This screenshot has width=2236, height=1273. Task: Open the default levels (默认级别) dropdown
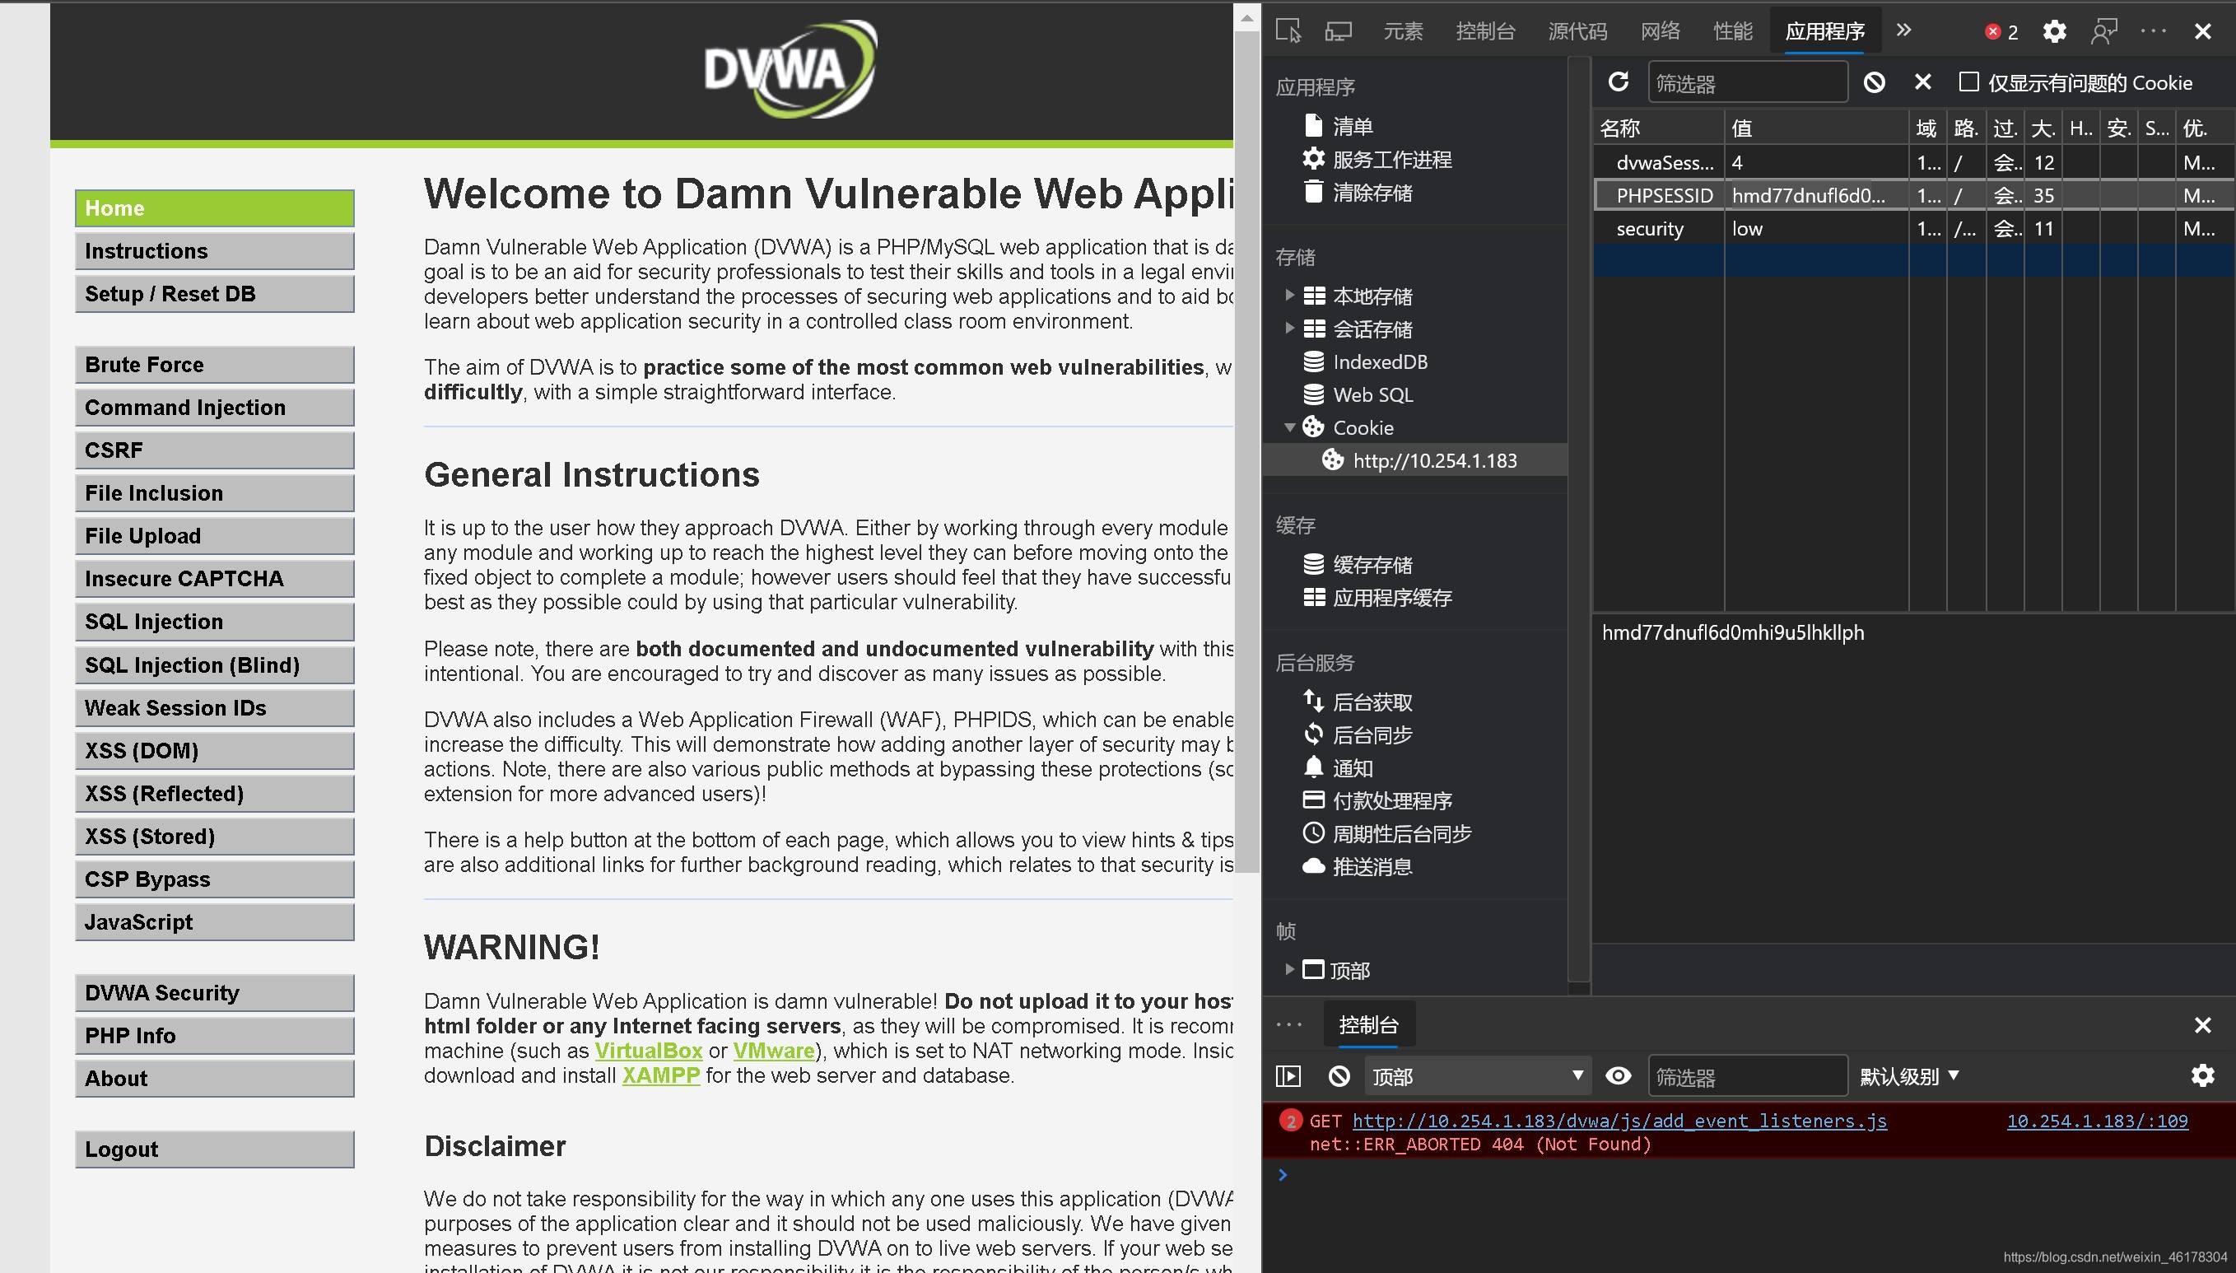1909,1076
